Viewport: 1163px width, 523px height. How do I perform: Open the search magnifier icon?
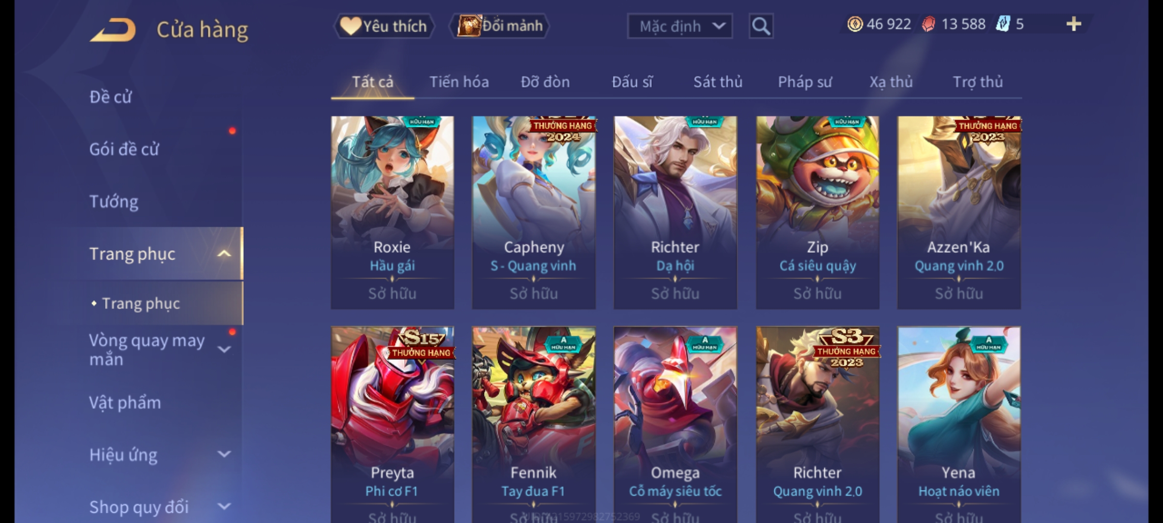click(761, 26)
